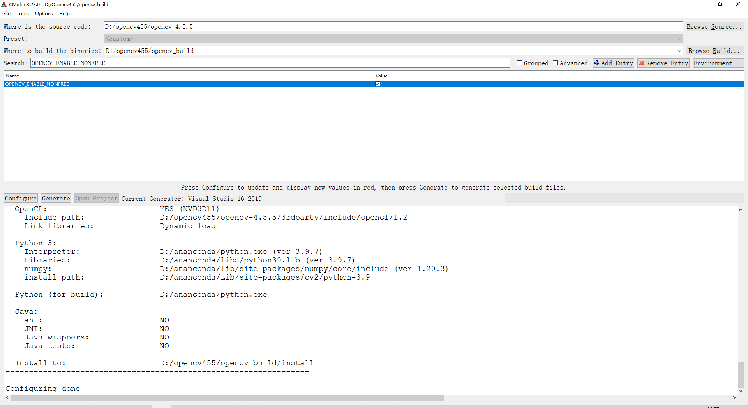Click the D:/ananconda/python.exe interpreter path text
Image resolution: width=748 pixels, height=408 pixels.
tap(213, 251)
